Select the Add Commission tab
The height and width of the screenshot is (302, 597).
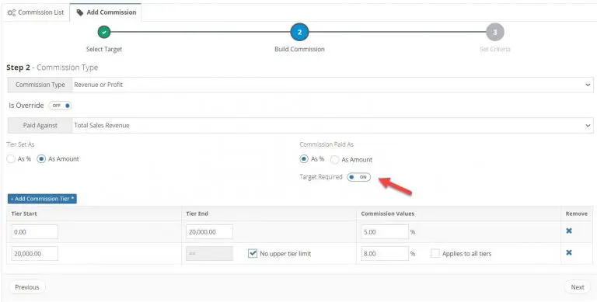pos(106,12)
